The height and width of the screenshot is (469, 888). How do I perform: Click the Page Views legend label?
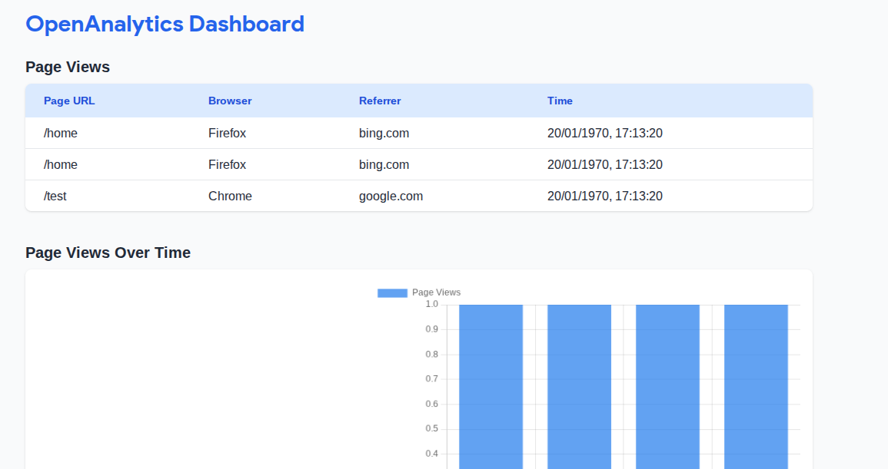click(x=436, y=292)
